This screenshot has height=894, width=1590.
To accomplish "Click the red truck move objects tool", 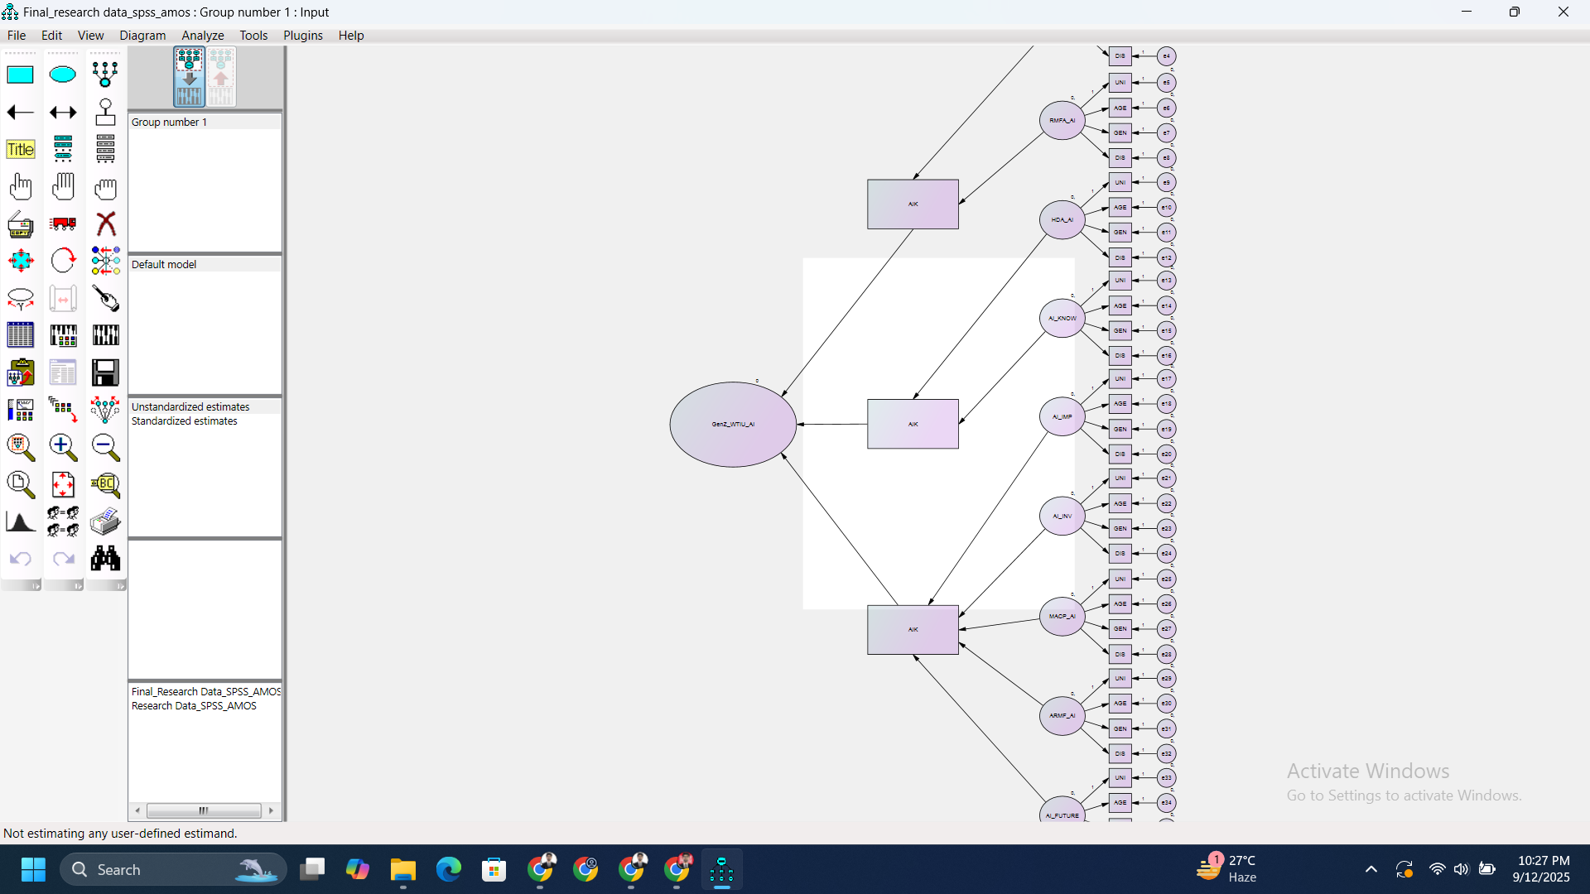I will [63, 223].
